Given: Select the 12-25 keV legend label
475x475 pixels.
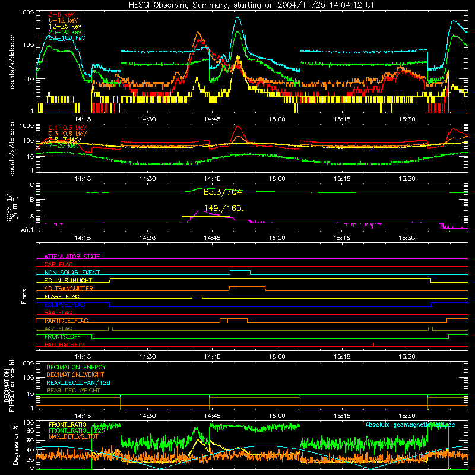Looking at the screenshot, I should point(65,26).
